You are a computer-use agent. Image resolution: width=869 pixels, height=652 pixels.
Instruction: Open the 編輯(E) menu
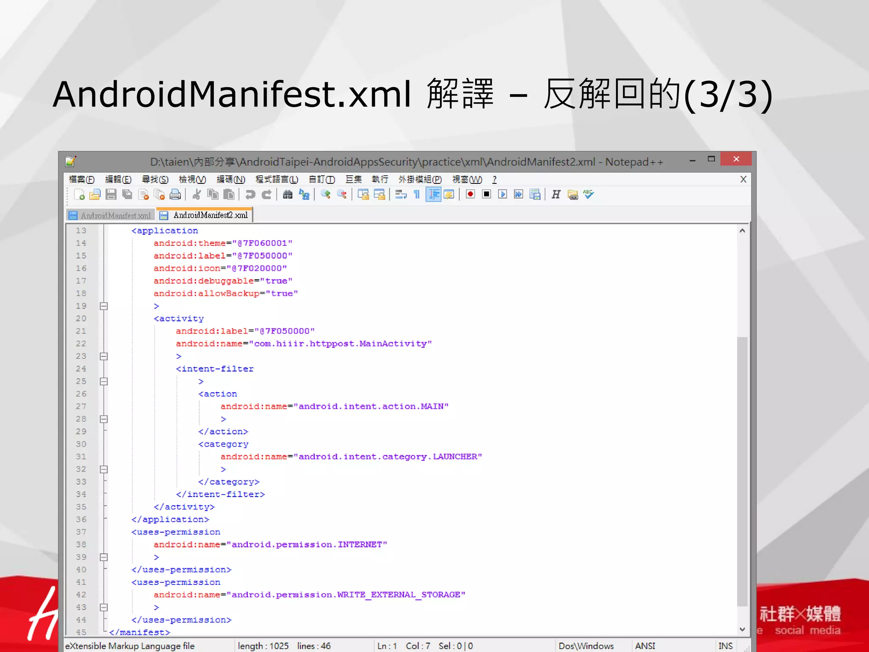pyautogui.click(x=118, y=180)
